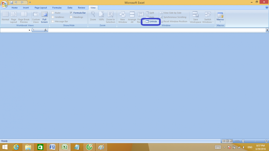The image size is (269, 151).
Task: Toggle the Gridlines checkbox
Action: (53, 17)
